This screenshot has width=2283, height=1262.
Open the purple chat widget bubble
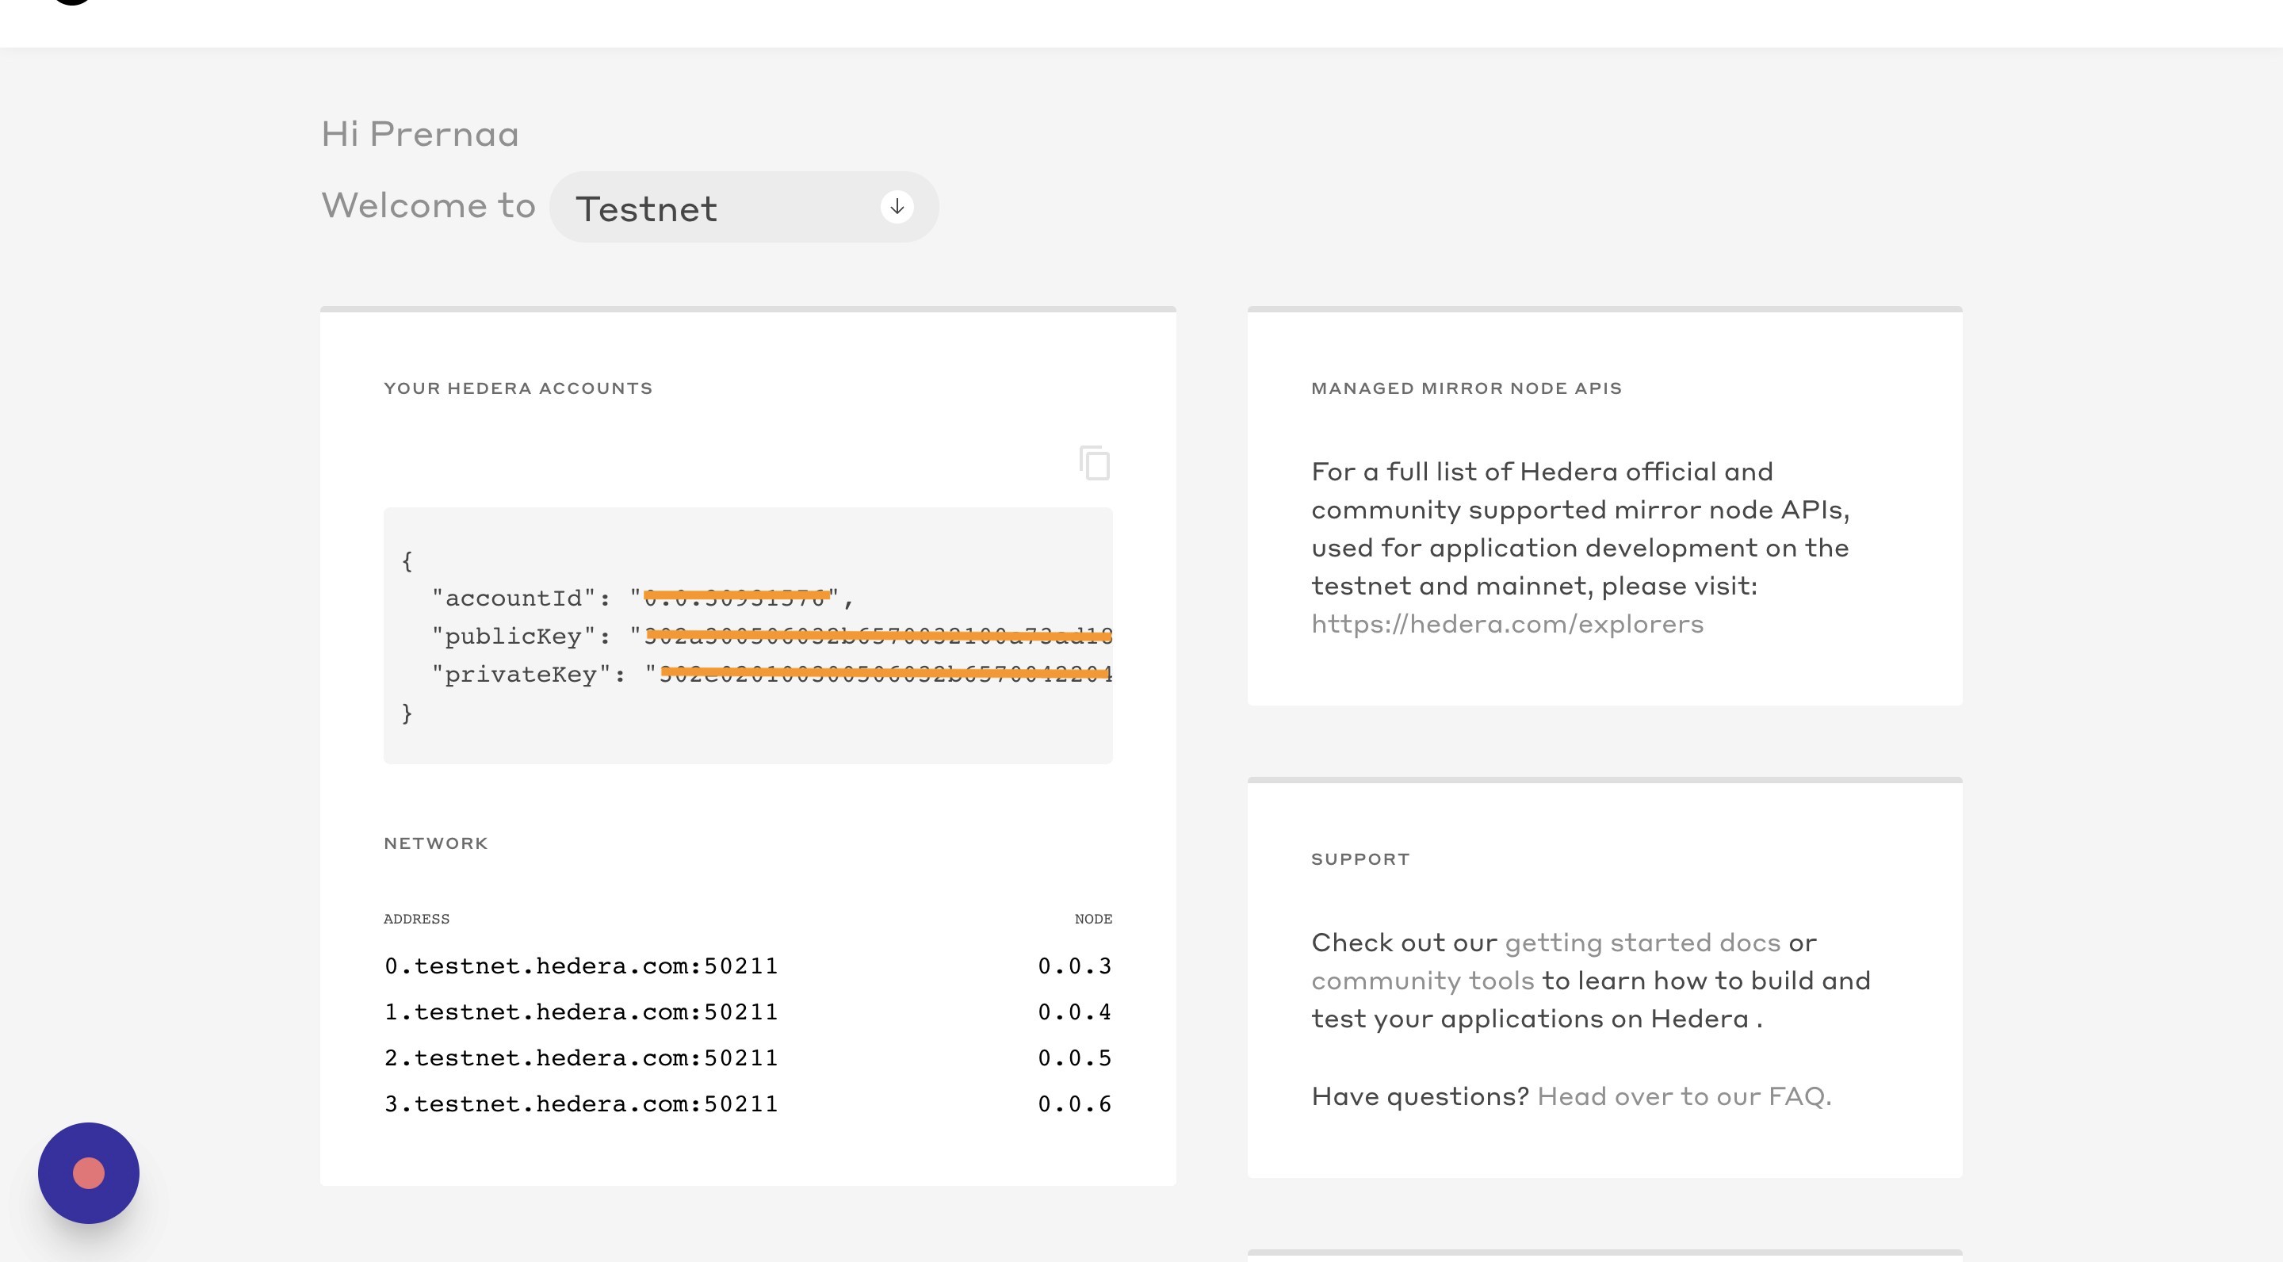[x=89, y=1172]
